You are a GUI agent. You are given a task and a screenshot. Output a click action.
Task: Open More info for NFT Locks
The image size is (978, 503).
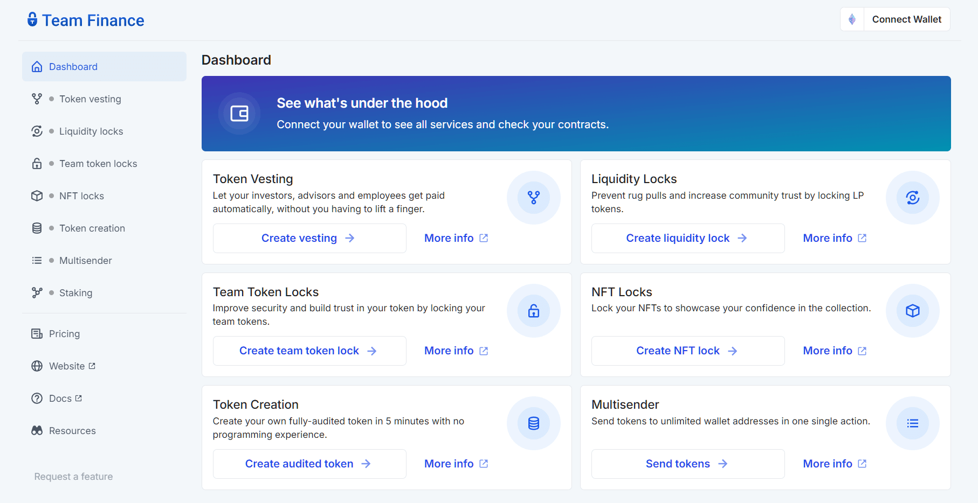click(x=834, y=350)
